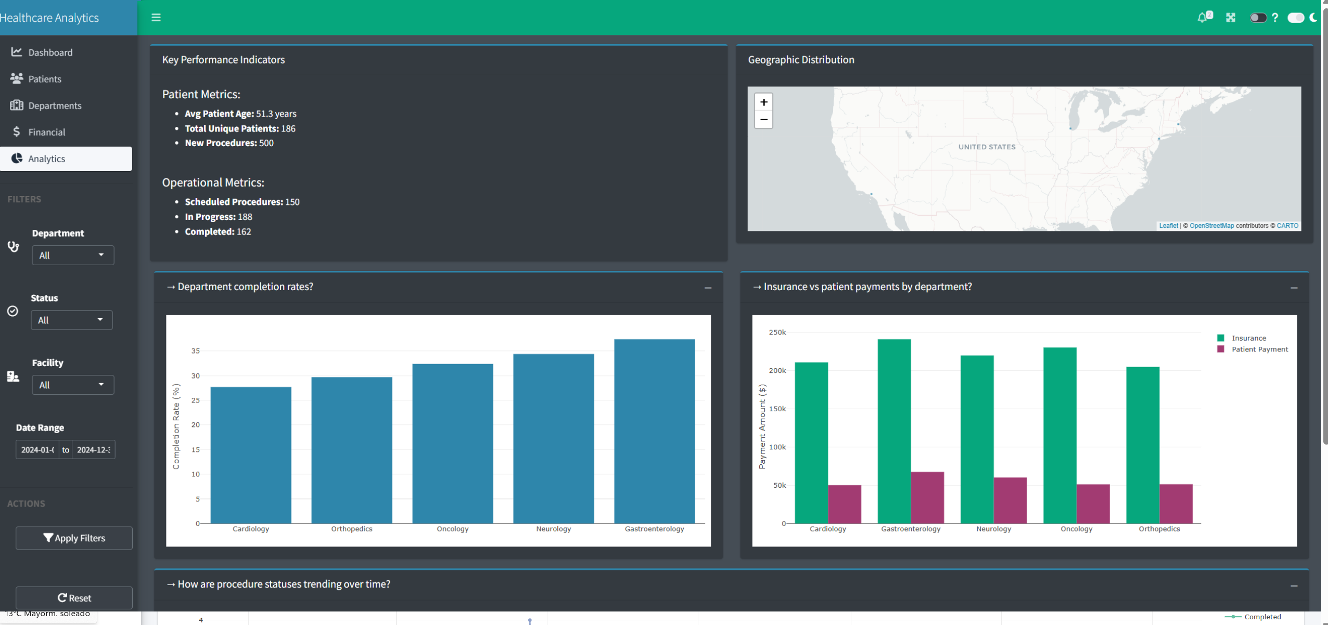The height and width of the screenshot is (625, 1328).
Task: Select the Financial dollar icon
Action: point(16,132)
